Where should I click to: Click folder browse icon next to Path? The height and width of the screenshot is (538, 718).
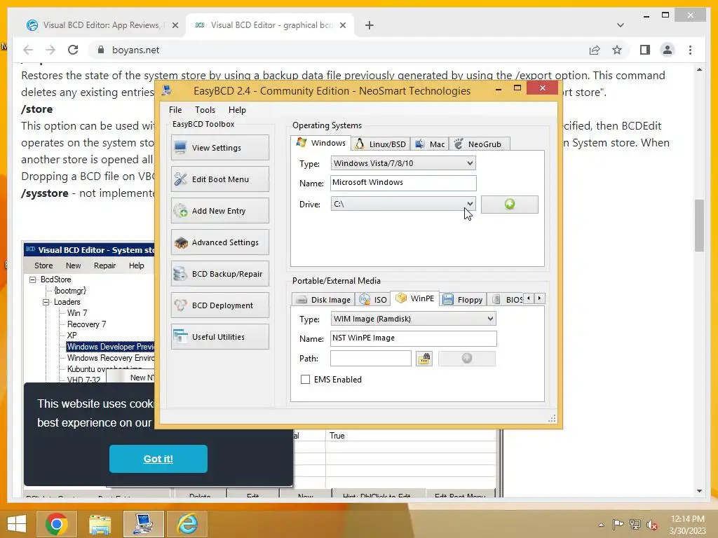click(x=424, y=359)
